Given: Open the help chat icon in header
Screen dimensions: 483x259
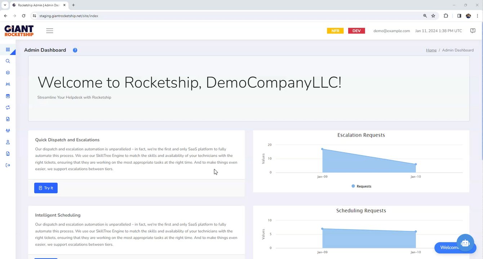Looking at the screenshot, I should point(473,31).
